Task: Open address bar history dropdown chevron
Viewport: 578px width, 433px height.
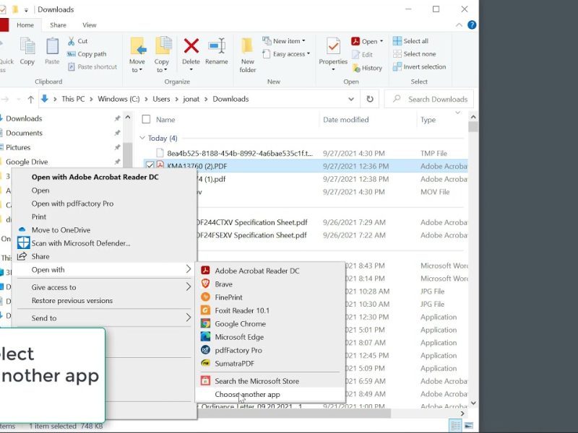Action: point(351,99)
